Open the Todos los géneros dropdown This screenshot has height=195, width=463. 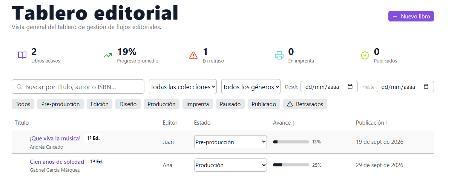(251, 87)
